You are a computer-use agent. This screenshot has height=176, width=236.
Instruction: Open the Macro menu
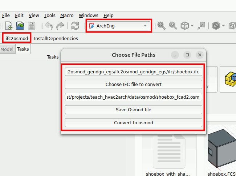[67, 16]
